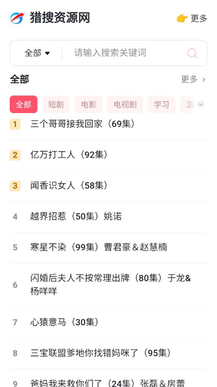The image size is (217, 387).
Task: Click the rank 1 badge
Action: click(15, 124)
